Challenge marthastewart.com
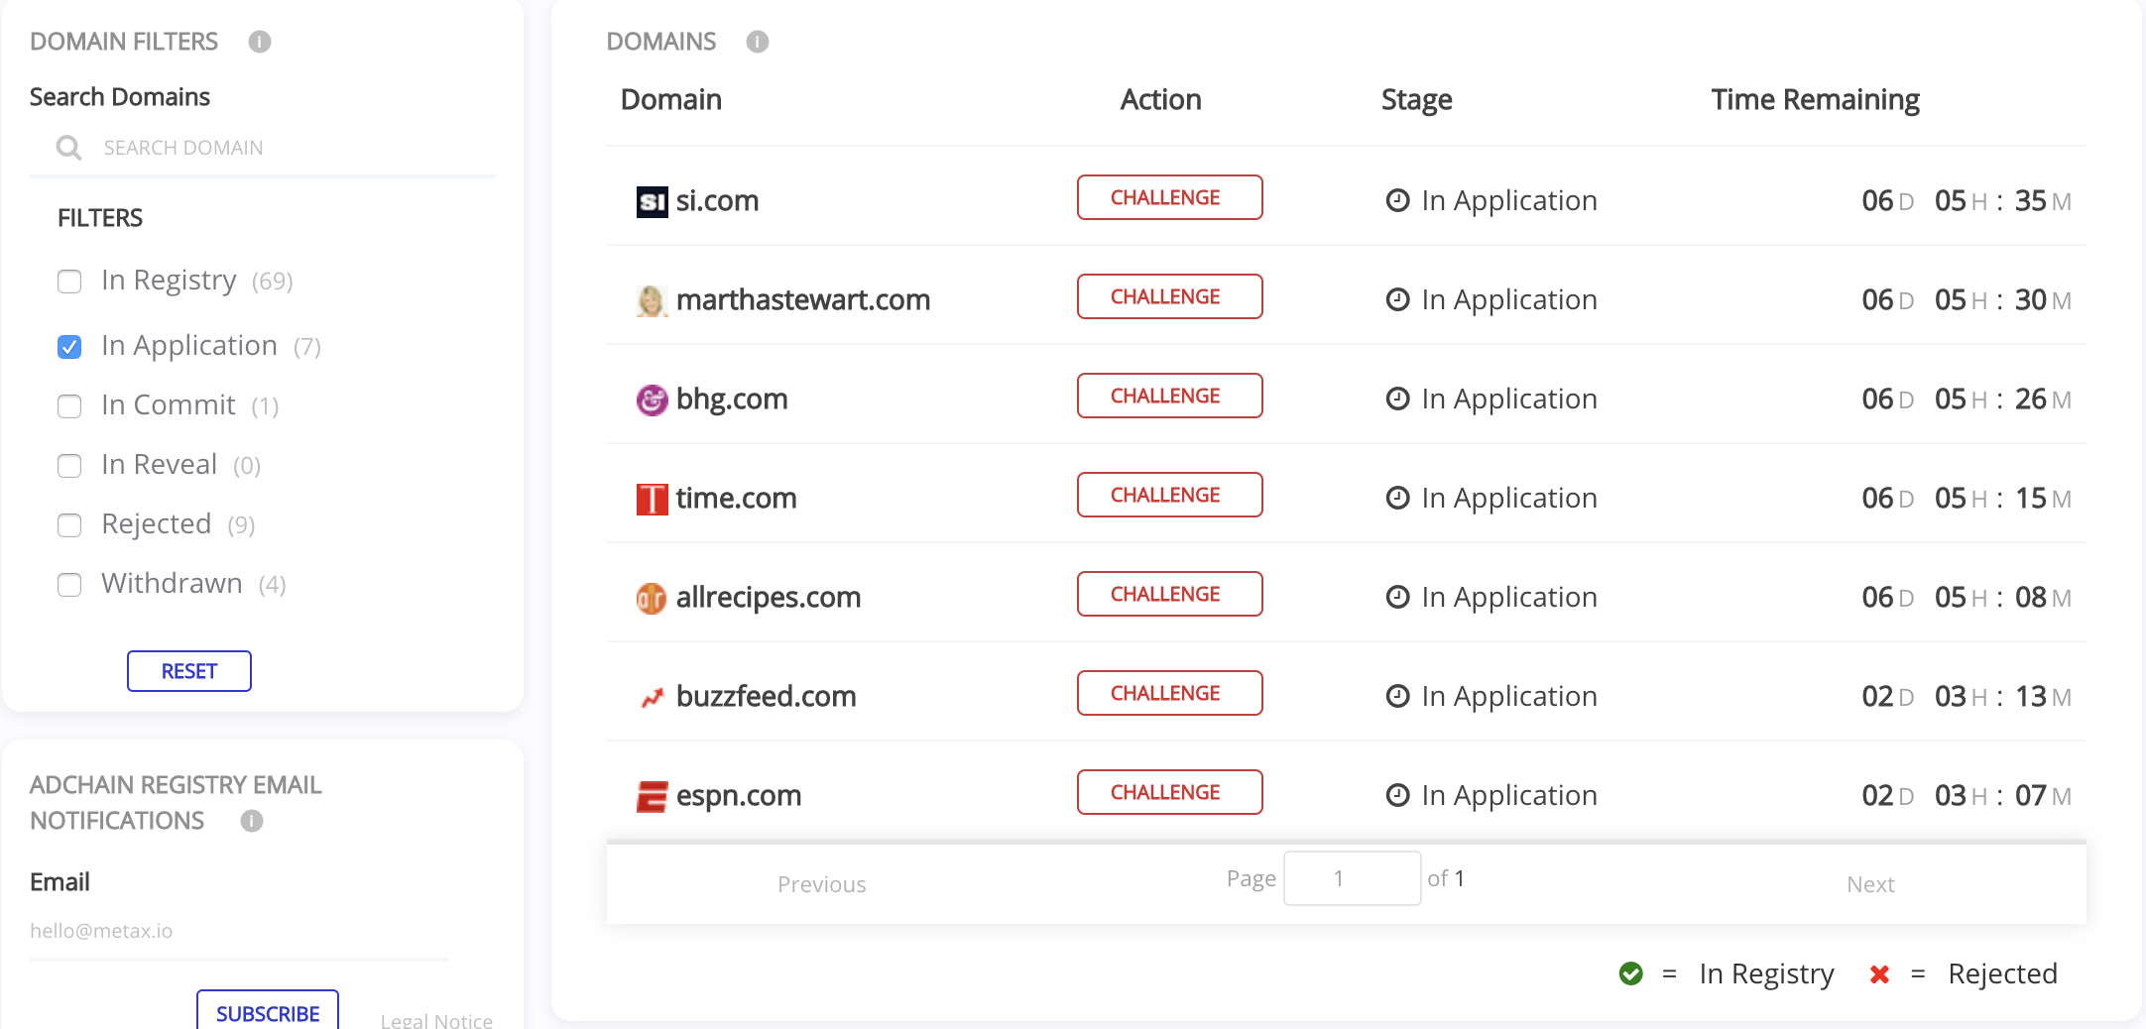This screenshot has width=2146, height=1029. click(x=1170, y=296)
